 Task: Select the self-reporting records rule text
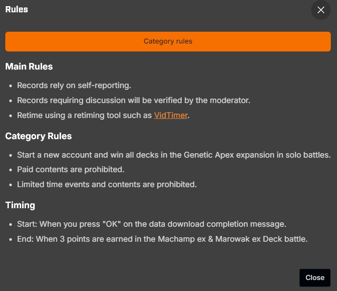tap(74, 85)
